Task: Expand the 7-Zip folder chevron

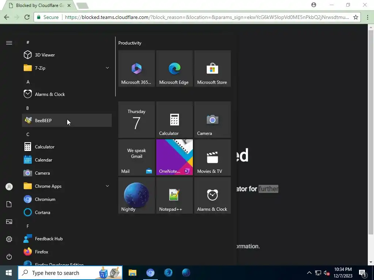Action: tap(107, 68)
